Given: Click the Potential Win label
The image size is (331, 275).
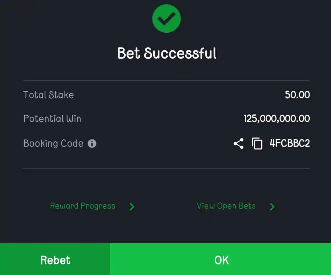Looking at the screenshot, I should pos(52,118).
